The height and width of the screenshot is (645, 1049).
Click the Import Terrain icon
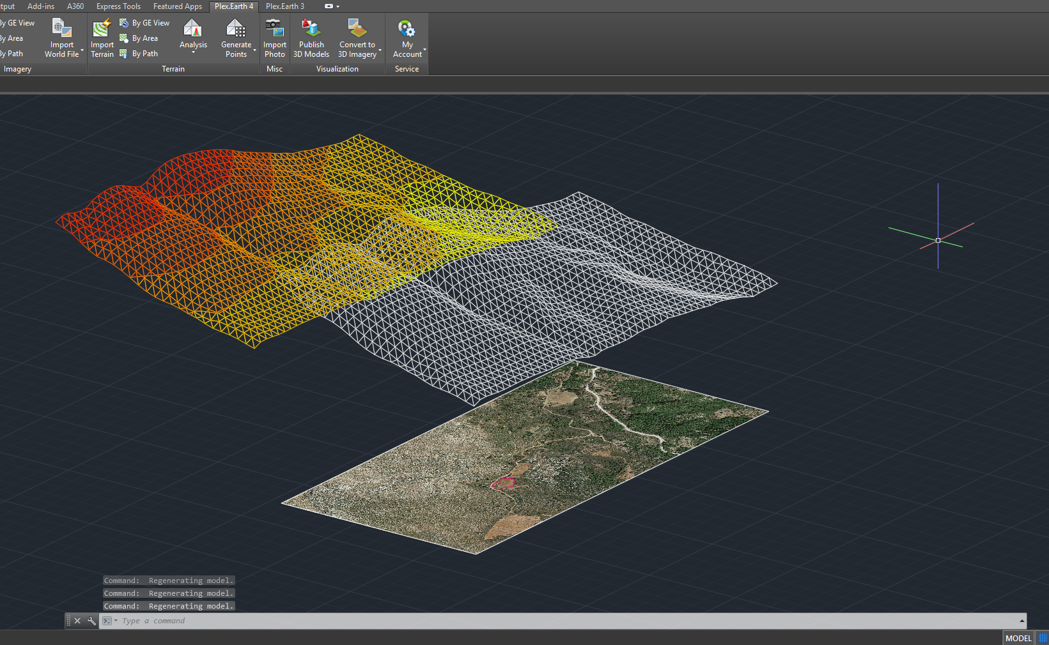pos(102,29)
